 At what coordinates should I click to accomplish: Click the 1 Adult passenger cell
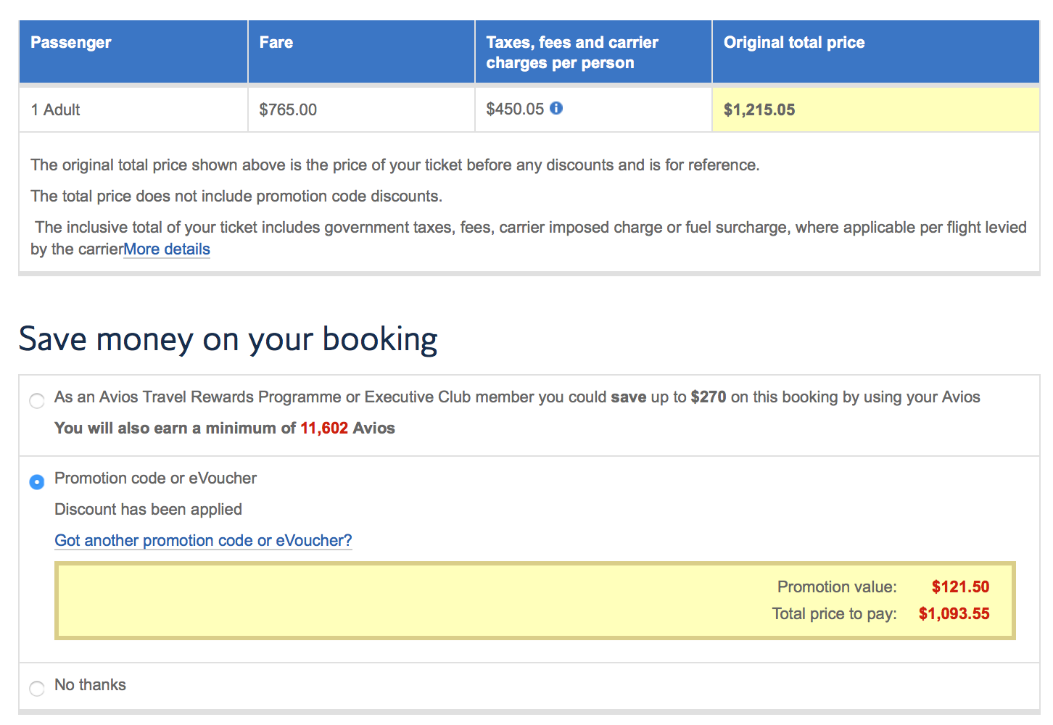[x=56, y=110]
